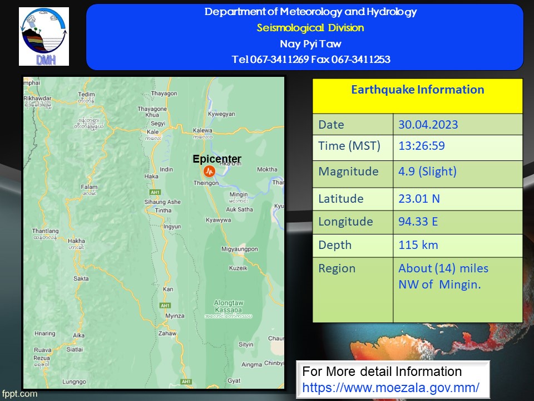
Task: Click Myinza label on map
Action: pyautogui.click(x=175, y=316)
